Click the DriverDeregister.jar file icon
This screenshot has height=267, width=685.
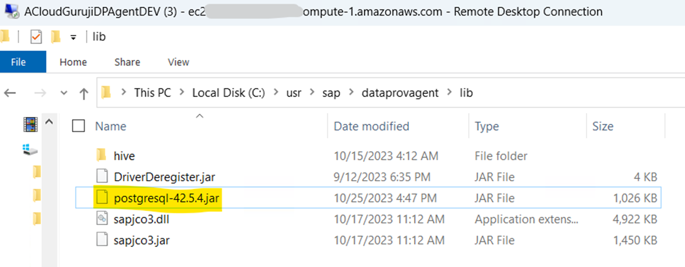point(102,178)
